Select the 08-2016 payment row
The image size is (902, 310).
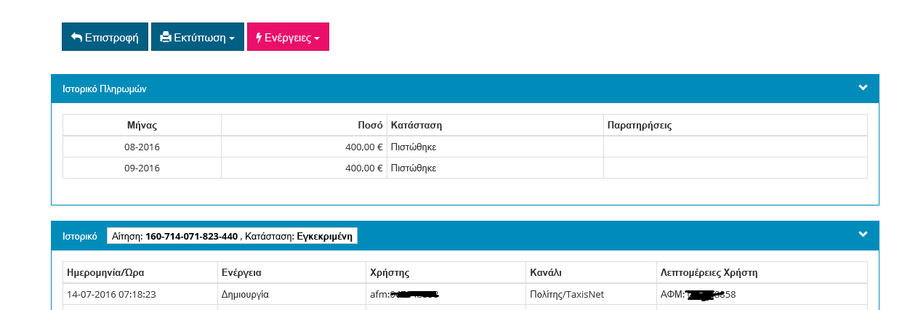[x=142, y=147]
